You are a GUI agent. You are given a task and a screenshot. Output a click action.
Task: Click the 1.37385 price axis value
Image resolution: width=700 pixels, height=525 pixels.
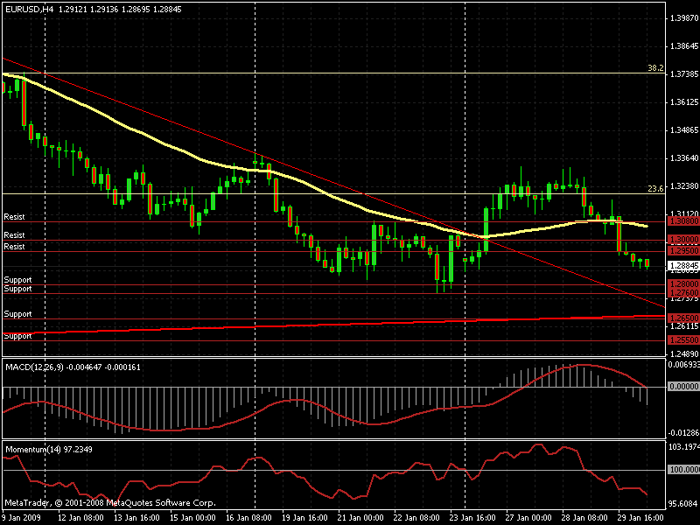684,74
